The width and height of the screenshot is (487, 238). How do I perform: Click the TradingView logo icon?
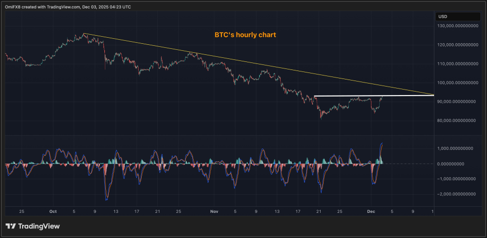click(11, 226)
